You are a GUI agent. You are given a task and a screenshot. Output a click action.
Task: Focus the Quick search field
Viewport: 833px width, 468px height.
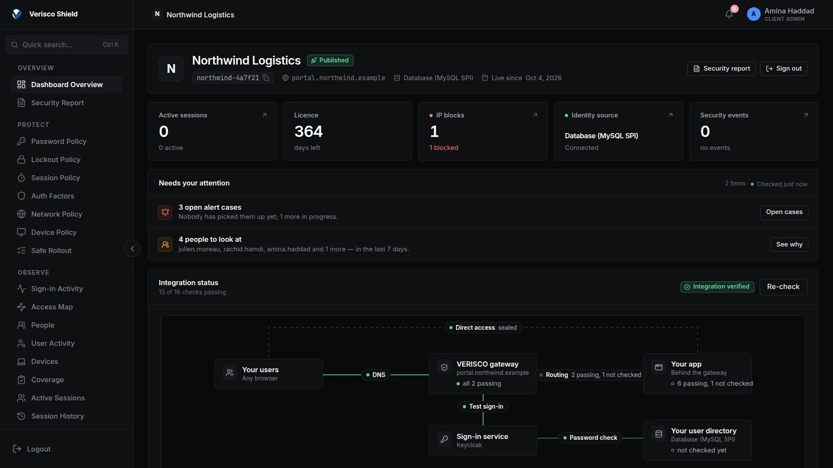(x=66, y=45)
